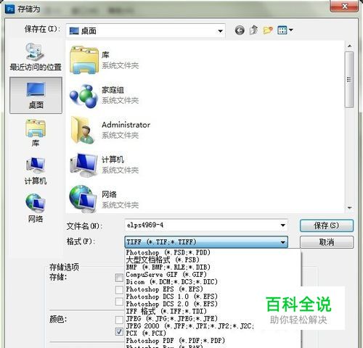Select Libraries (库) in left sidebar
Image resolution: width=363 pixels, height=348 pixels.
click(x=36, y=133)
